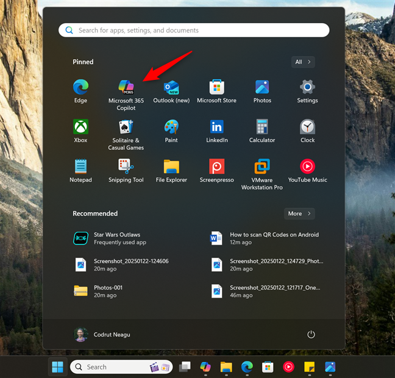Open the power options menu
Screen dimensions: 395x378
311,335
